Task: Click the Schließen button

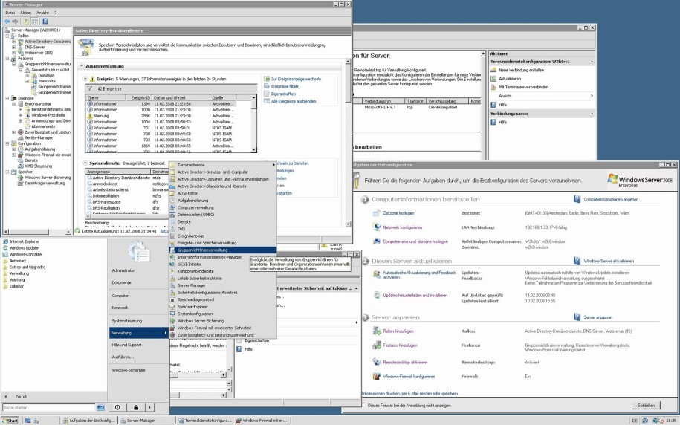Action: 646,406
